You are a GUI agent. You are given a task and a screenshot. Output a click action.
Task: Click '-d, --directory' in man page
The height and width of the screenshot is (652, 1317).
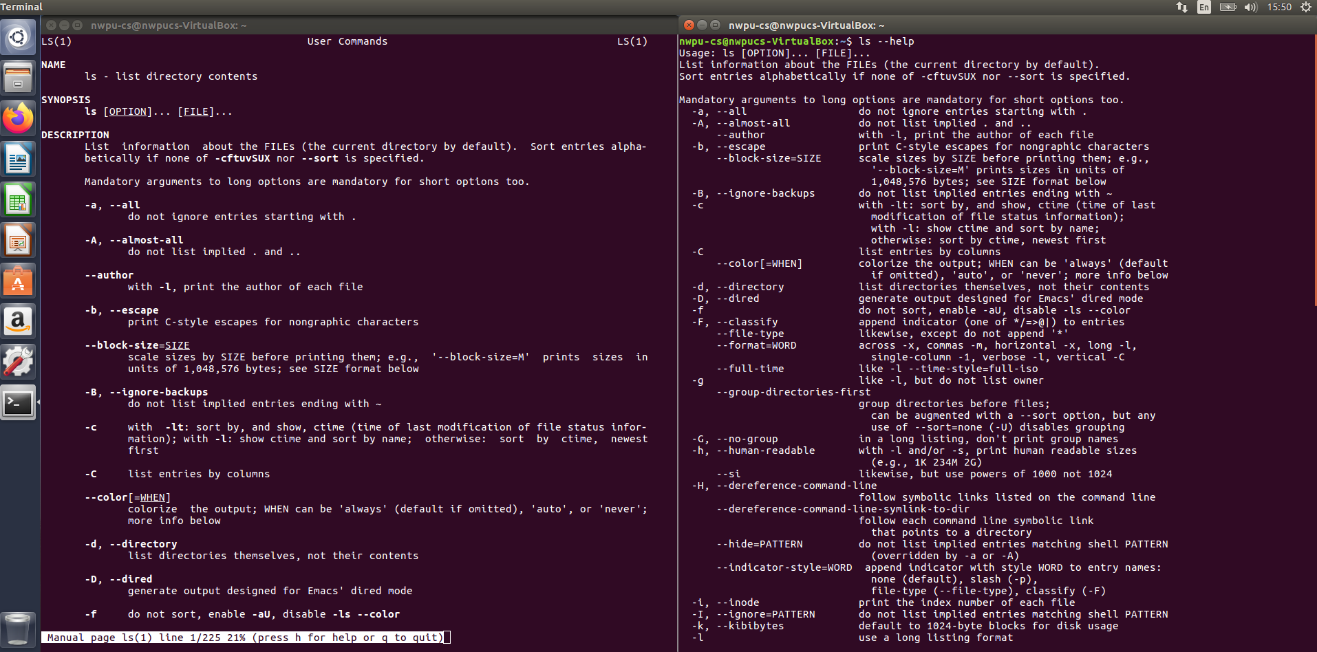[131, 544]
